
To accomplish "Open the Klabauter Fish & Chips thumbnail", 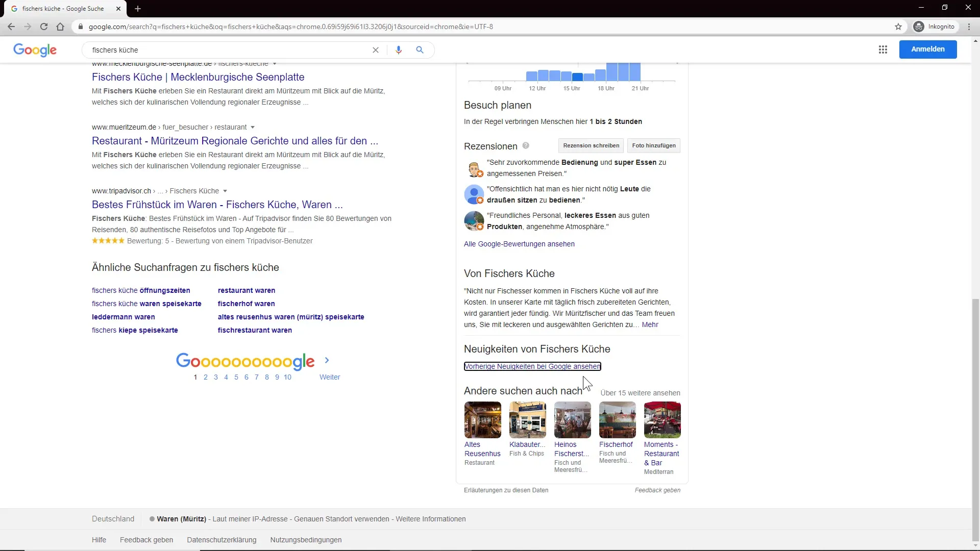I will click(x=528, y=420).
